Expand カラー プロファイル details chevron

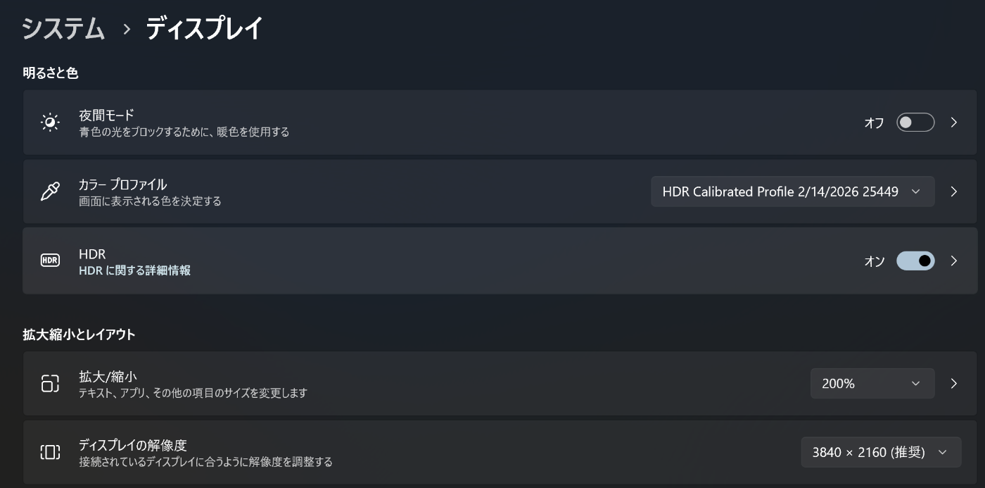(954, 192)
